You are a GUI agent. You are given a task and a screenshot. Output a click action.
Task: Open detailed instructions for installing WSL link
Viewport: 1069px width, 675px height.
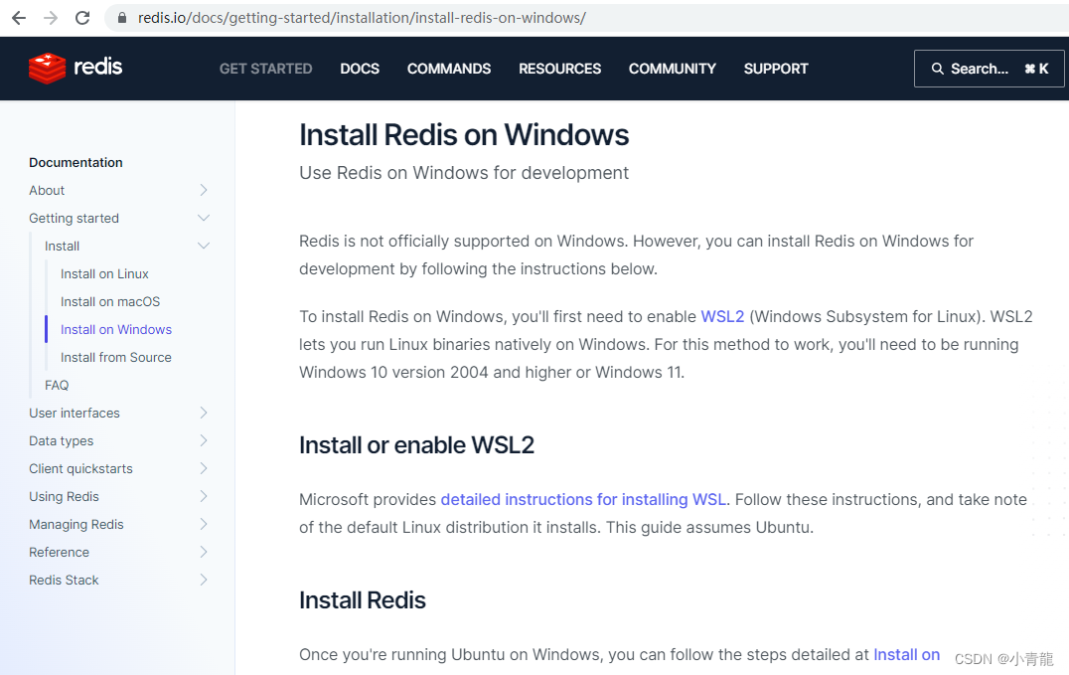[x=583, y=500]
